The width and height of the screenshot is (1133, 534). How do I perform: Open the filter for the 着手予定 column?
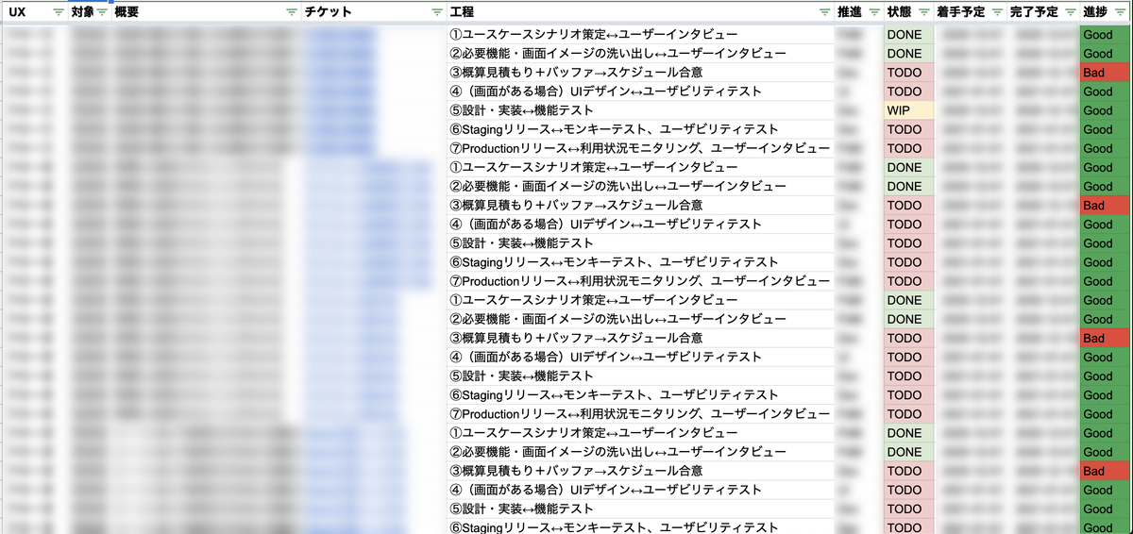998,13
